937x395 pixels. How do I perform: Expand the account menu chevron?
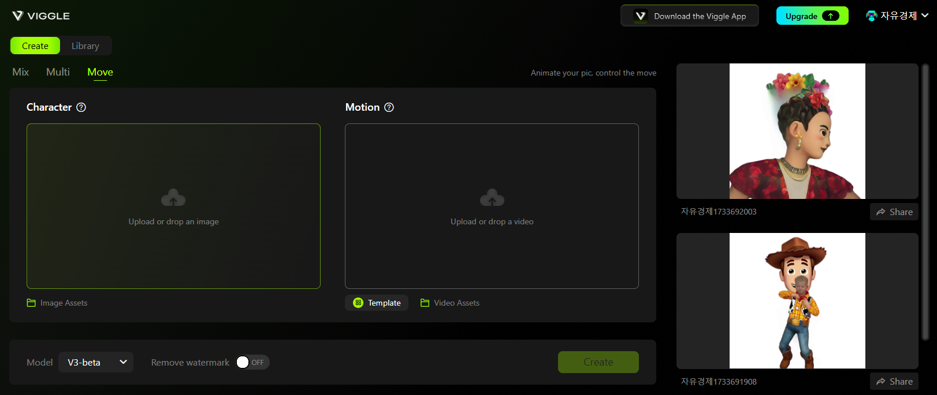coord(925,16)
